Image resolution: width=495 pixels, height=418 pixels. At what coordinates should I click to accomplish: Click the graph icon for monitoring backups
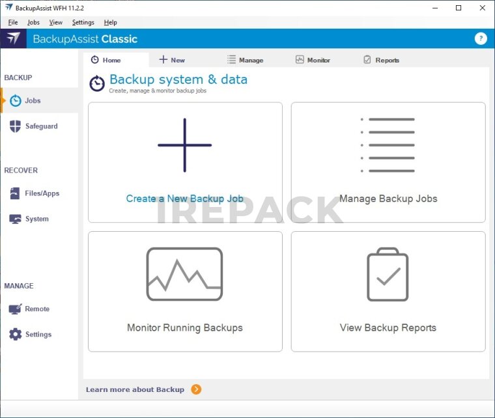[185, 274]
